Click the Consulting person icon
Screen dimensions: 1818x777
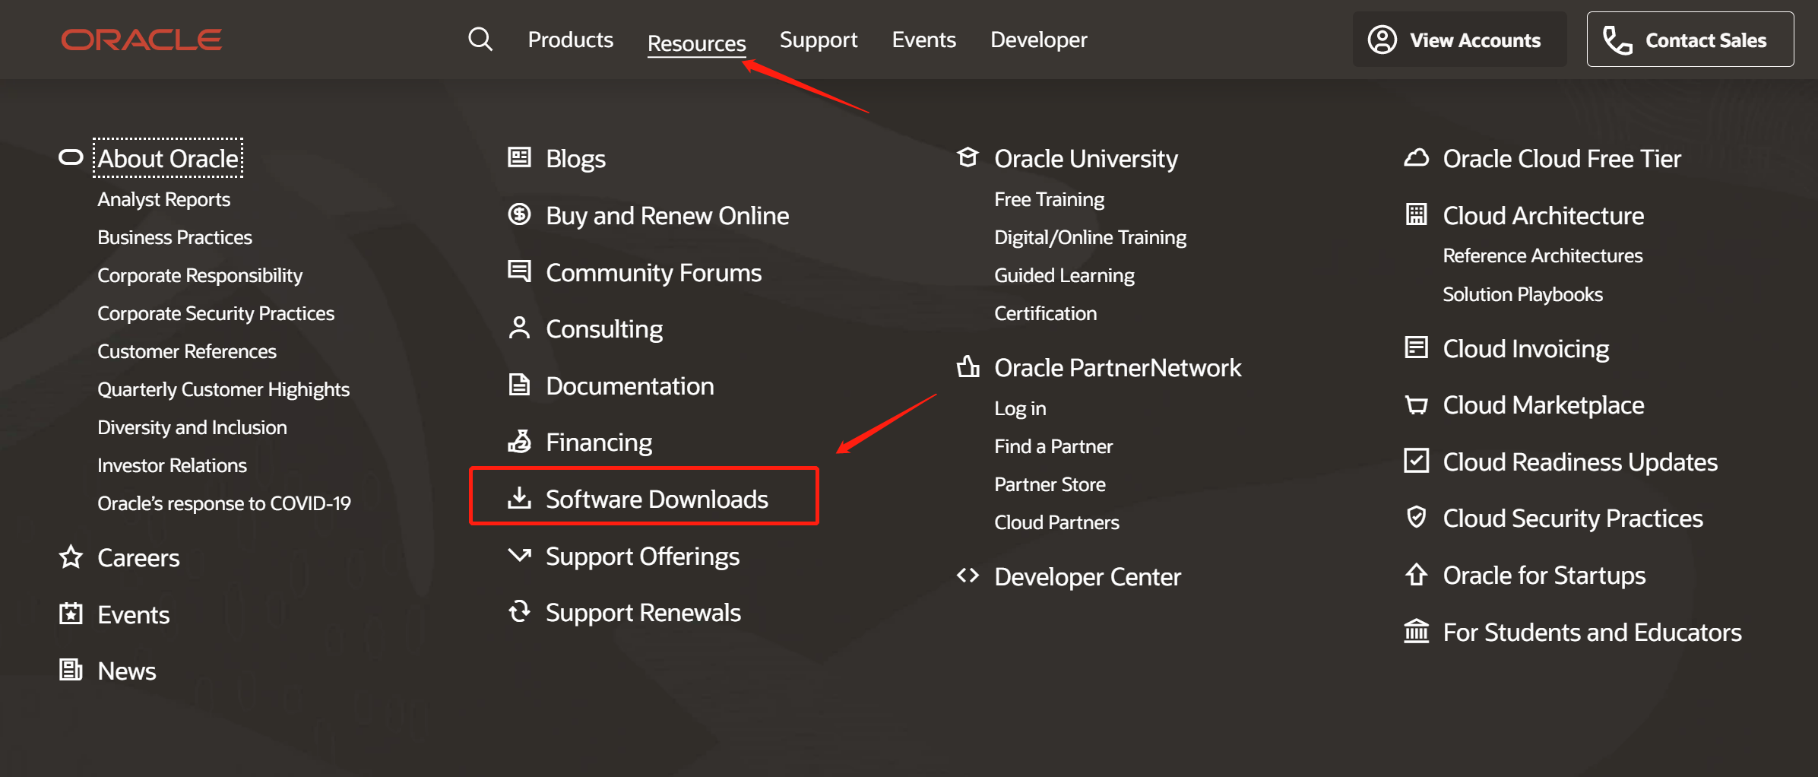(x=519, y=328)
